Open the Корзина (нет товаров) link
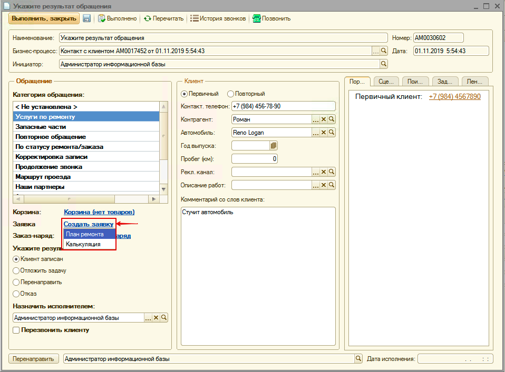This screenshot has width=505, height=372. (99, 212)
